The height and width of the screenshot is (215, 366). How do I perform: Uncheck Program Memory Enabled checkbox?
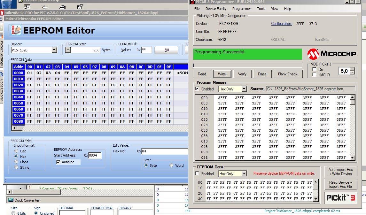pos(197,88)
